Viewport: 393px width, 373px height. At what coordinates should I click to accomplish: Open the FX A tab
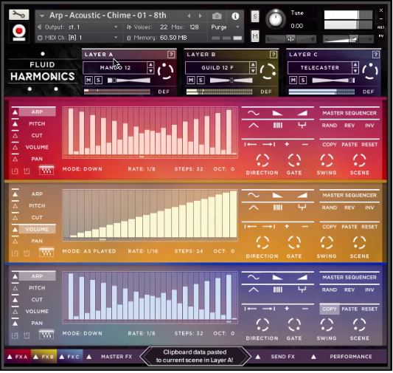18,357
